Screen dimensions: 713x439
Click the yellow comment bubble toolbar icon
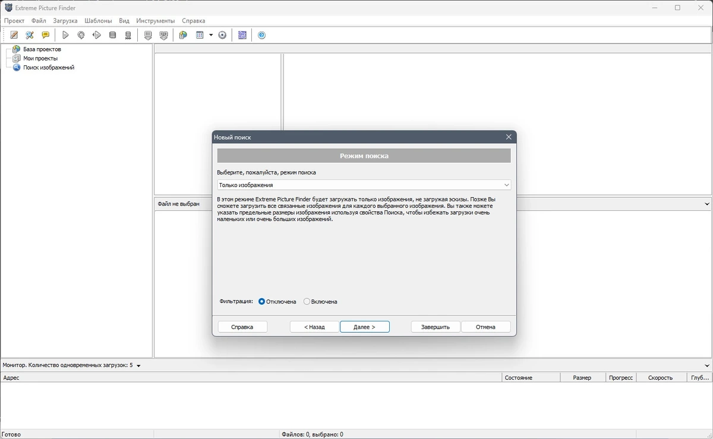(45, 35)
